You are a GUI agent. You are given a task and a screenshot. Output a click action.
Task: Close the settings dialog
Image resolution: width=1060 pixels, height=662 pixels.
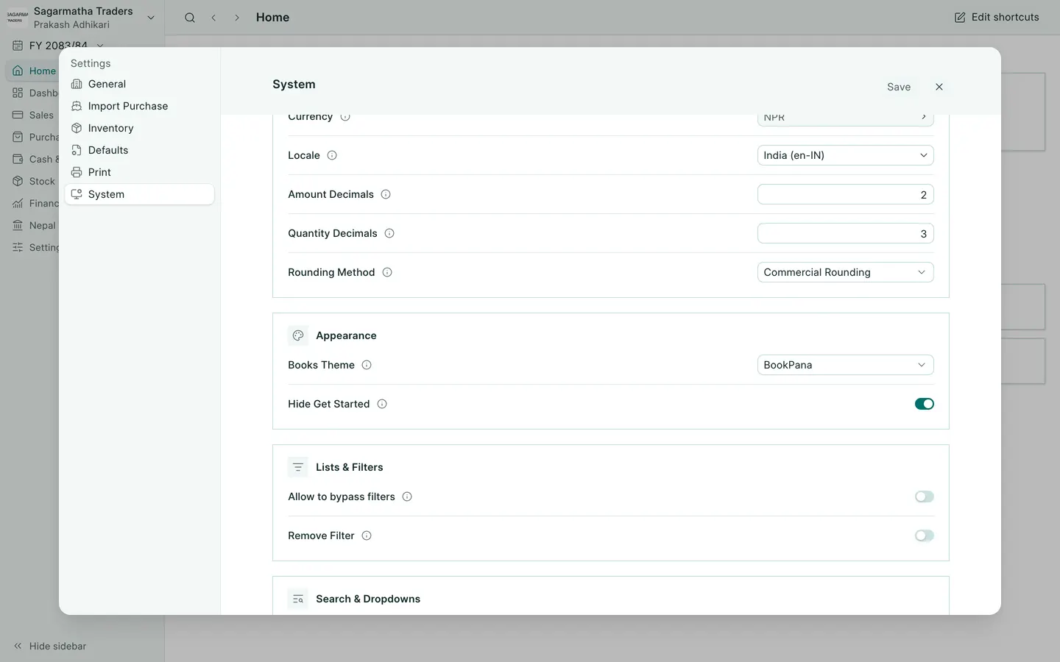939,87
